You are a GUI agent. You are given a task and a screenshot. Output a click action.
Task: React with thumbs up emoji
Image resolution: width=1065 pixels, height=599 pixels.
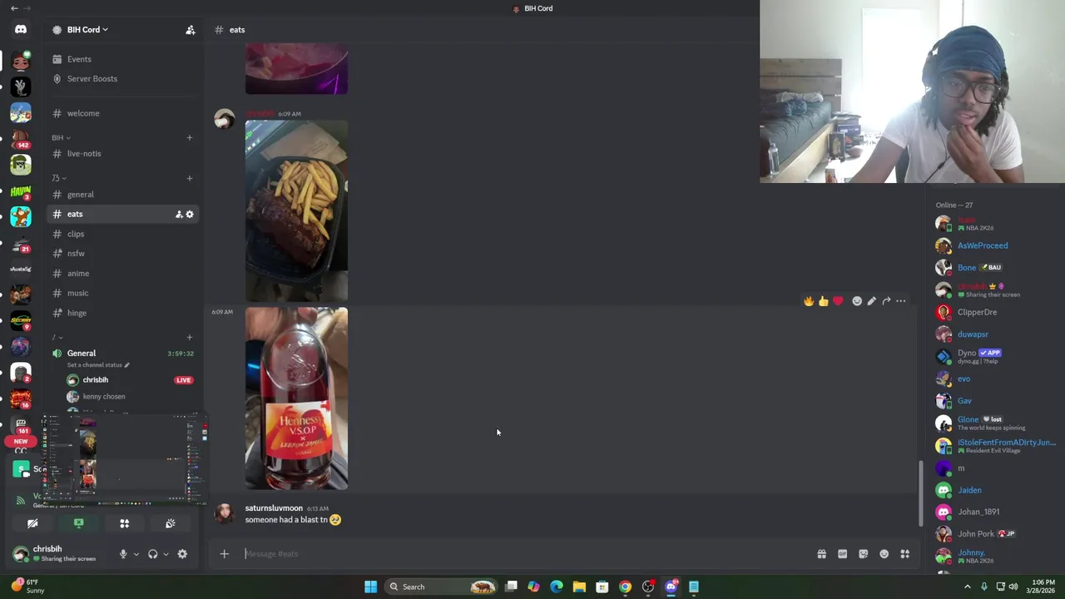pos(824,301)
